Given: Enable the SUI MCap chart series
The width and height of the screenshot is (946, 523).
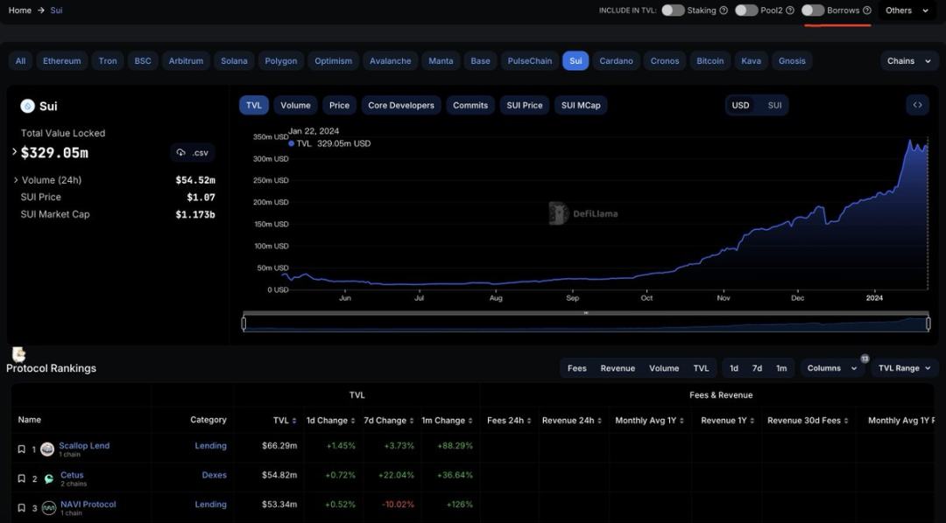Looking at the screenshot, I should click(581, 105).
